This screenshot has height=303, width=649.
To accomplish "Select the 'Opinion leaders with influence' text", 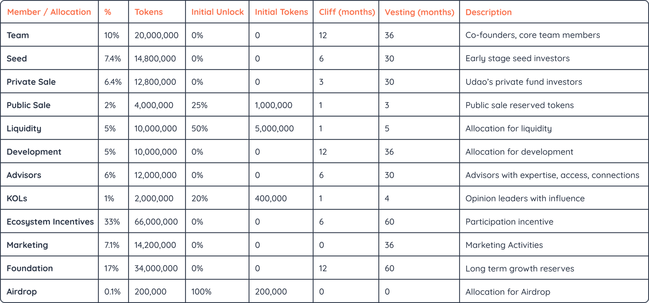I will pos(525,198).
